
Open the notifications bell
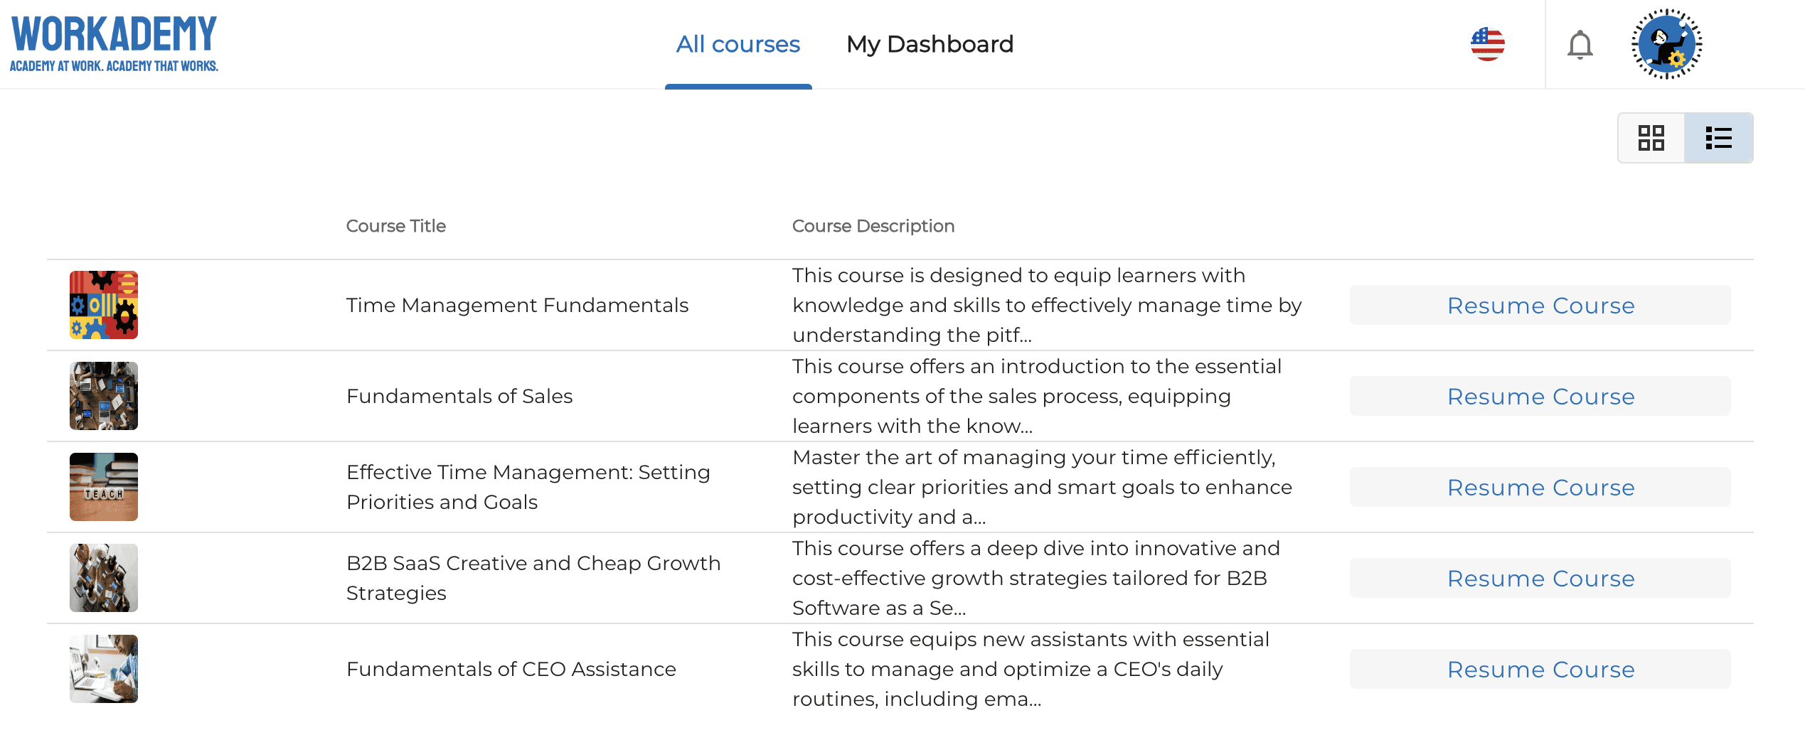coord(1580,45)
